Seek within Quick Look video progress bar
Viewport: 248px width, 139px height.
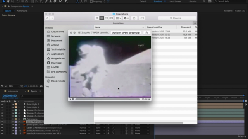point(108,99)
